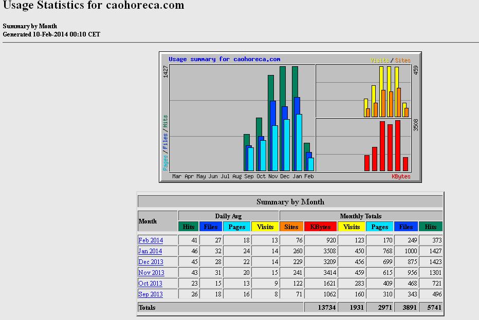
Task: Click the Dec 2013 monthly visits cell 456
Action: click(352, 262)
